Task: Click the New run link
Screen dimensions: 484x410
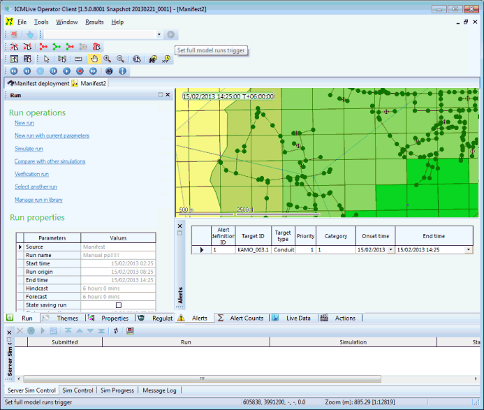Action: click(24, 123)
